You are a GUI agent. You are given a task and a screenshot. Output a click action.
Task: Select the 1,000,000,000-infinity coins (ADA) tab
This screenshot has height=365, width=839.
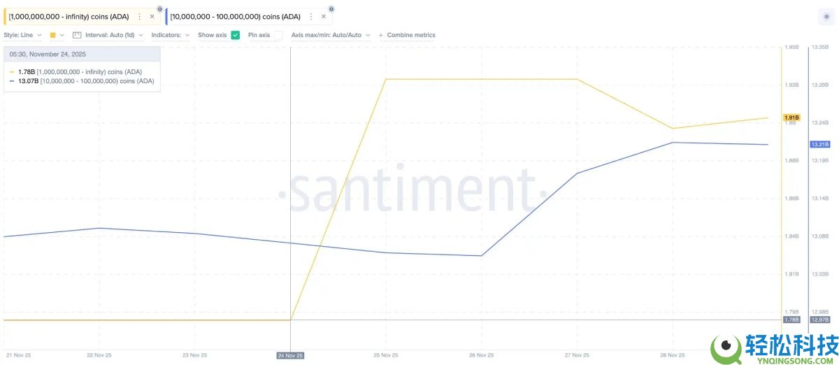[69, 16]
